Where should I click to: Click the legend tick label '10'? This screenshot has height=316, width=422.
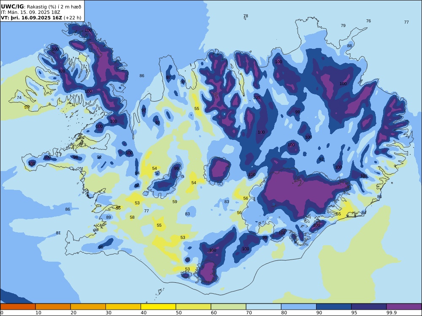click(x=38, y=313)
